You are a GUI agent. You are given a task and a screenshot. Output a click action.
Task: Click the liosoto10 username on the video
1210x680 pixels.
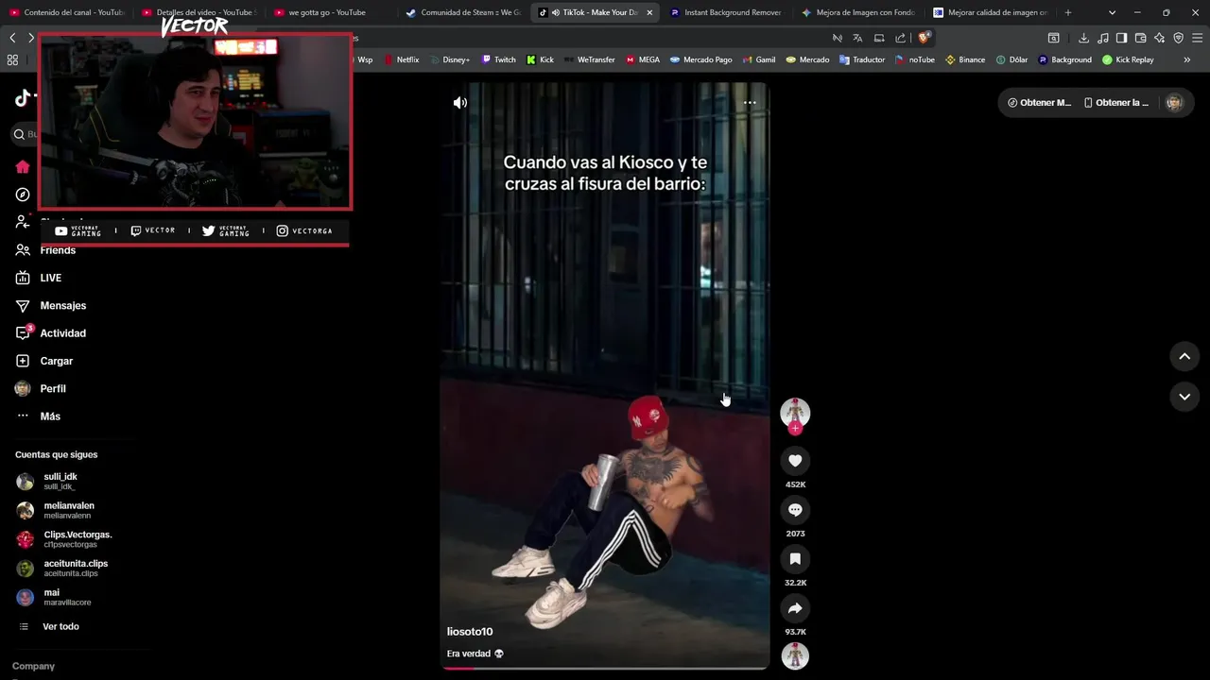(x=470, y=632)
